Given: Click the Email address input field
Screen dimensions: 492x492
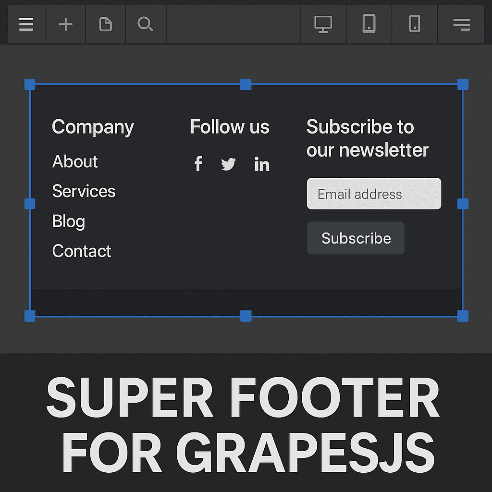Looking at the screenshot, I should click(374, 194).
